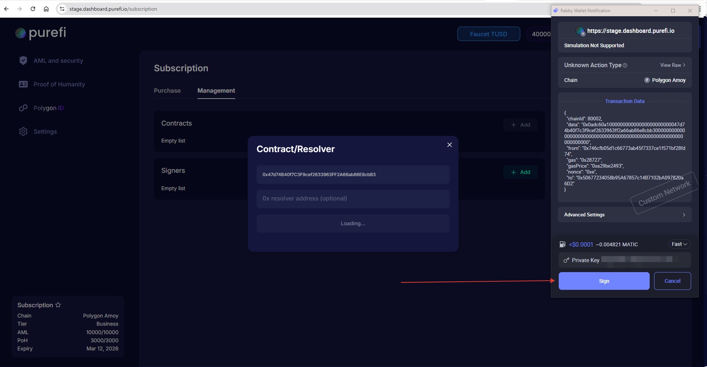Click the AML and security shield icon
The height and width of the screenshot is (367, 707).
click(x=23, y=61)
